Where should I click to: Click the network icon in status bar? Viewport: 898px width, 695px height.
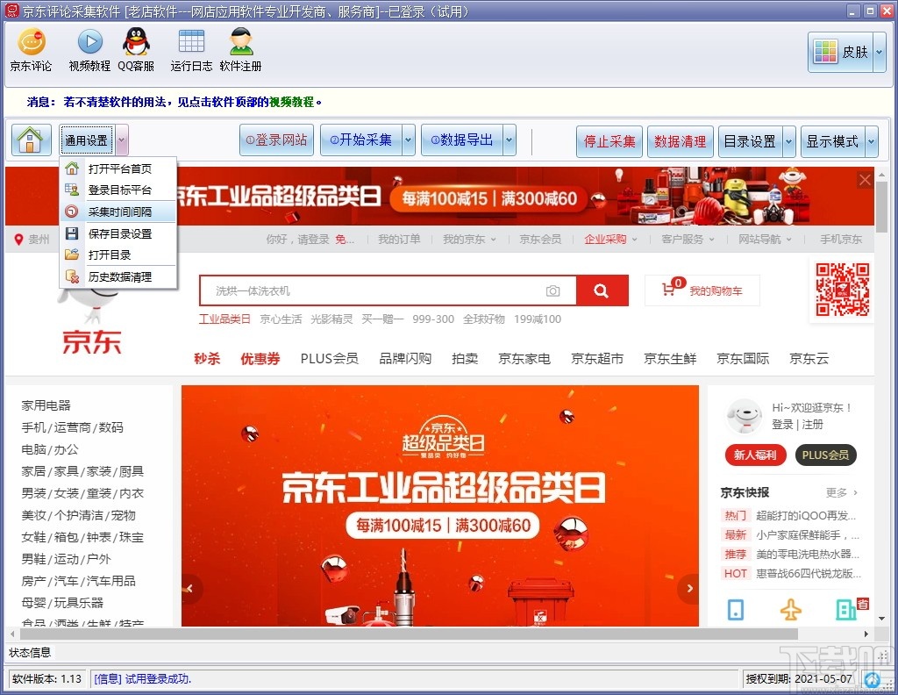pyautogui.click(x=872, y=679)
